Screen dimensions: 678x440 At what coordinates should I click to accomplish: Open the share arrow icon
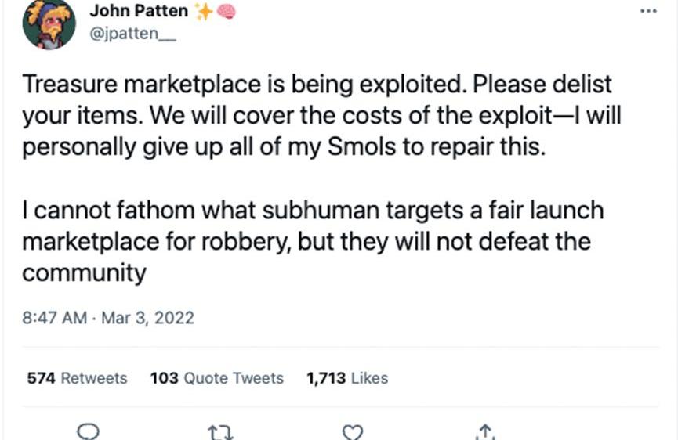[x=484, y=431]
